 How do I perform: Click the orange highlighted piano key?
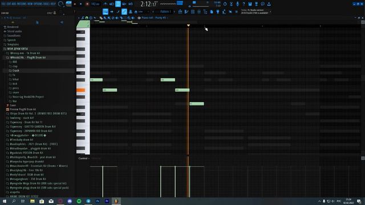click(x=81, y=90)
